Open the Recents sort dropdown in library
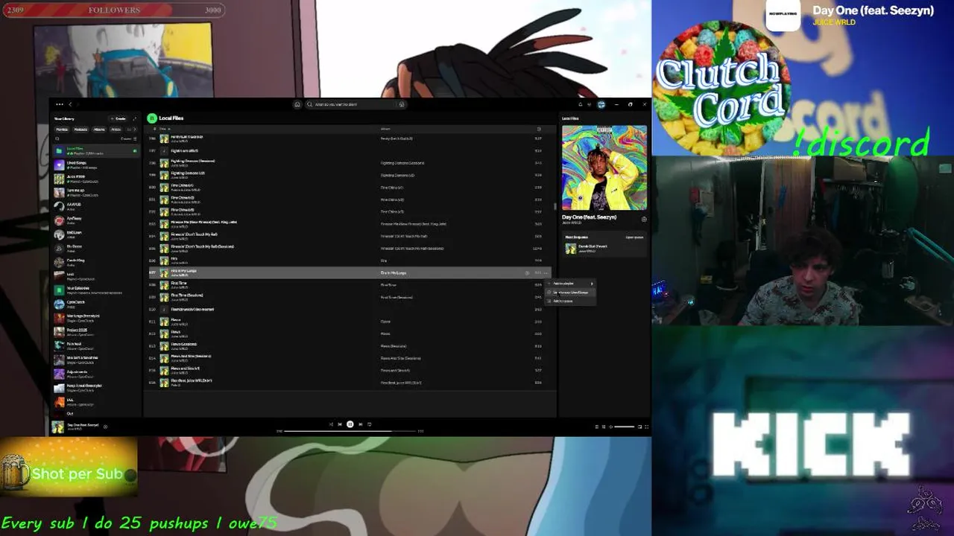 (128, 138)
